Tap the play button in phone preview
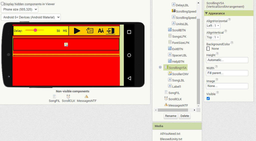Image resolution: width=256 pixels, height=141 pixels. 77,31
